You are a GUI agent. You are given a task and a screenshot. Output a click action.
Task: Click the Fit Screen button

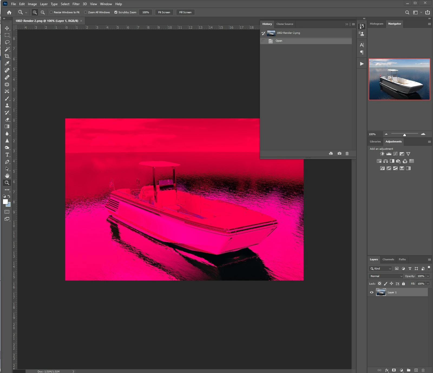(164, 12)
